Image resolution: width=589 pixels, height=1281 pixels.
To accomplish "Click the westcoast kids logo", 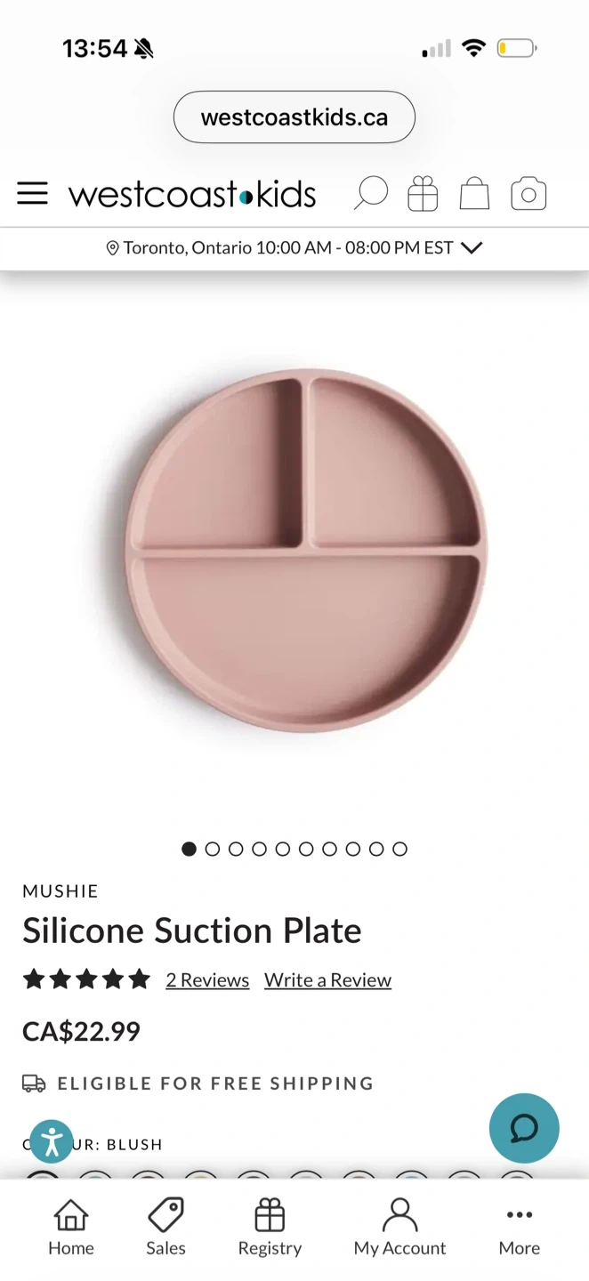I will point(192,194).
